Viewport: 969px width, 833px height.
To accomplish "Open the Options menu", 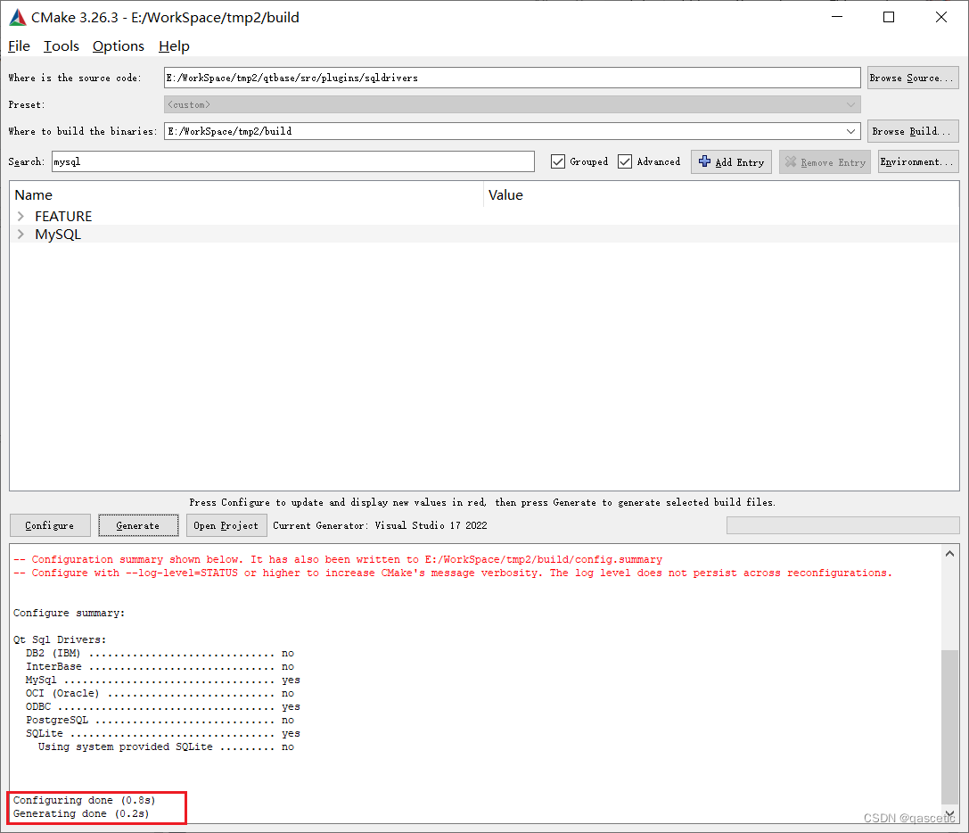I will [x=118, y=45].
